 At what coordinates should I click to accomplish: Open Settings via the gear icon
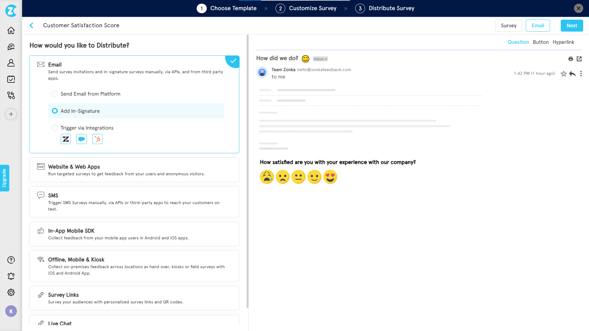pos(11,292)
